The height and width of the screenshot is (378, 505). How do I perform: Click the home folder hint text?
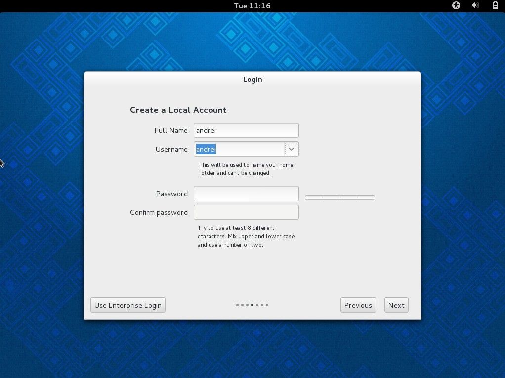[x=246, y=169]
